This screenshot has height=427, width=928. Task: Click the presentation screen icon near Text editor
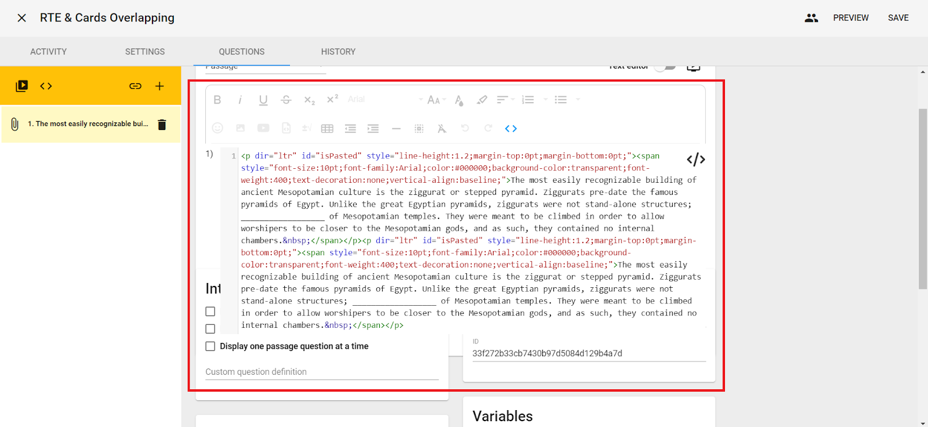pyautogui.click(x=694, y=67)
